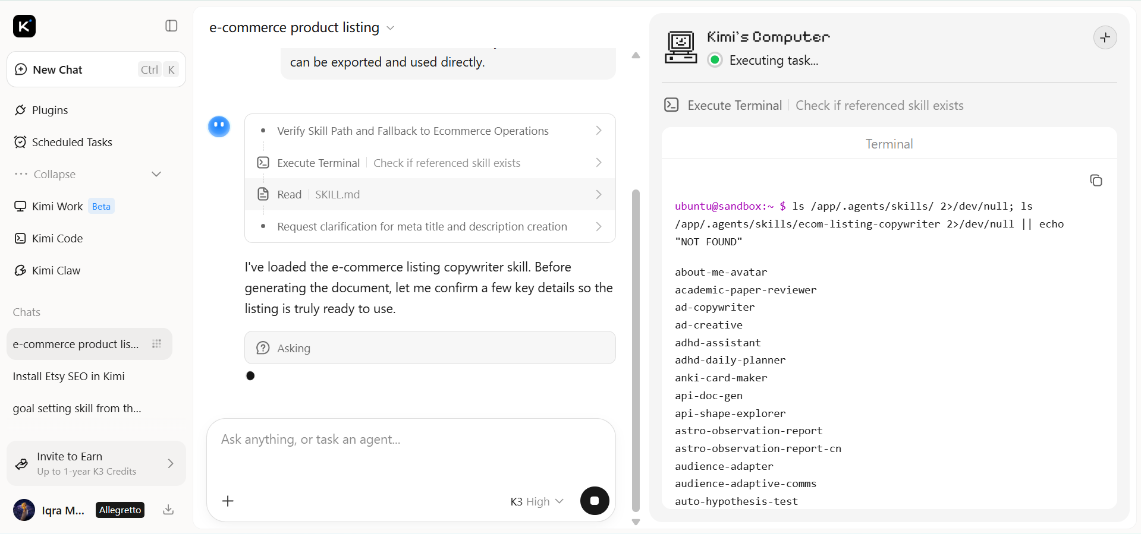The height and width of the screenshot is (534, 1141).
Task: Copy the terminal output
Action: (1096, 180)
